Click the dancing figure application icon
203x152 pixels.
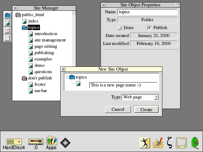point(145,143)
